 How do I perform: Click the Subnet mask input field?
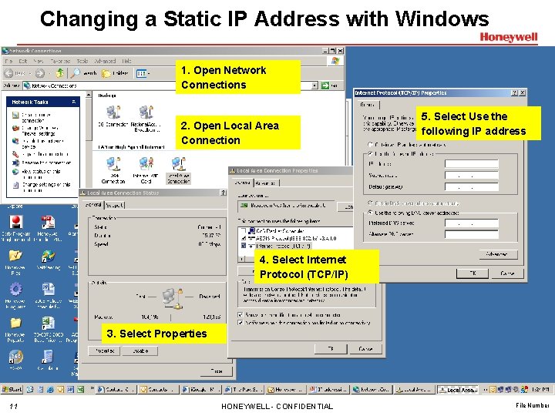pyautogui.click(x=472, y=175)
